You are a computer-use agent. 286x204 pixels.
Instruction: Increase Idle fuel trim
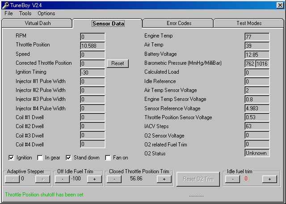tap(269, 179)
